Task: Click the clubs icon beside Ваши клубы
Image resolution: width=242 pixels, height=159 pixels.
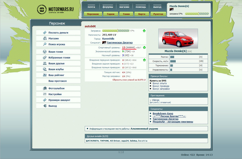Action: click(44, 69)
